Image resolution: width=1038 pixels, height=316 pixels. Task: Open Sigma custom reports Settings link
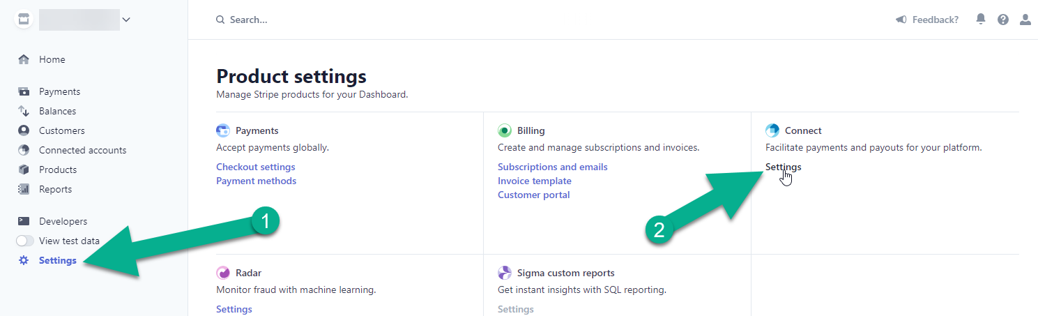coord(515,309)
